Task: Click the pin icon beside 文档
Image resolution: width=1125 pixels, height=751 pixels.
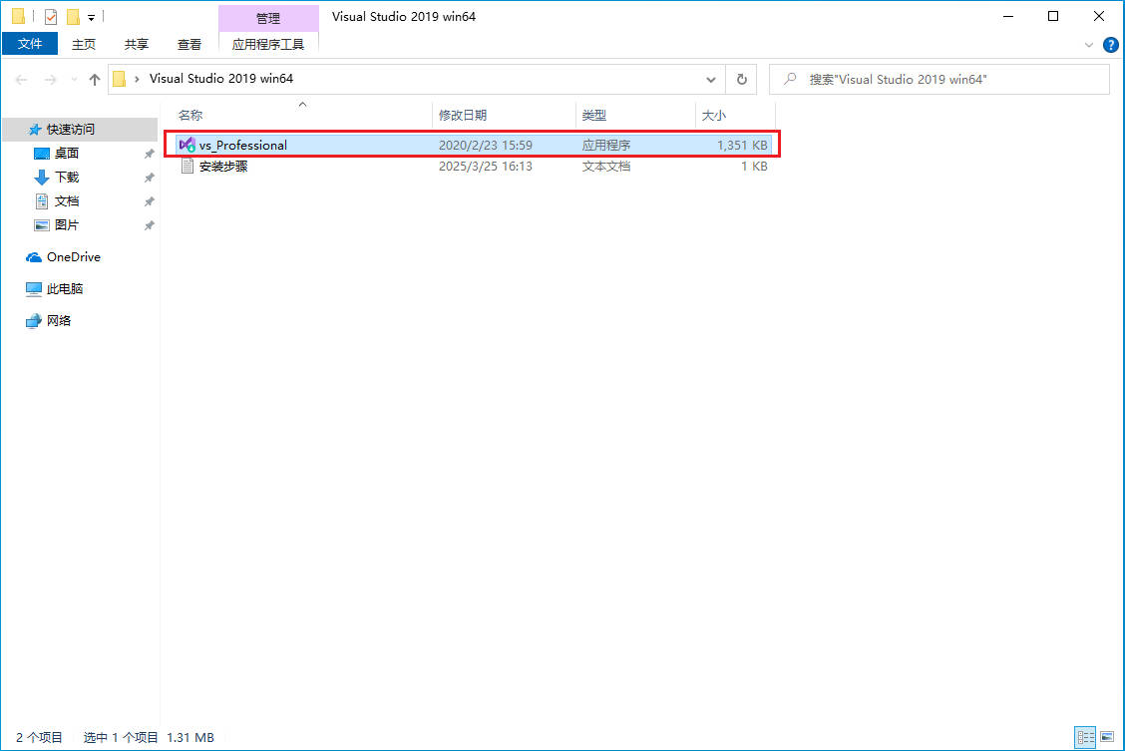Action: click(x=150, y=201)
